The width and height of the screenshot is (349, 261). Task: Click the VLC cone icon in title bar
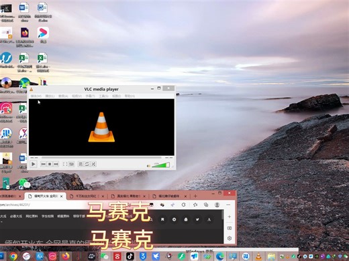pyautogui.click(x=32, y=90)
